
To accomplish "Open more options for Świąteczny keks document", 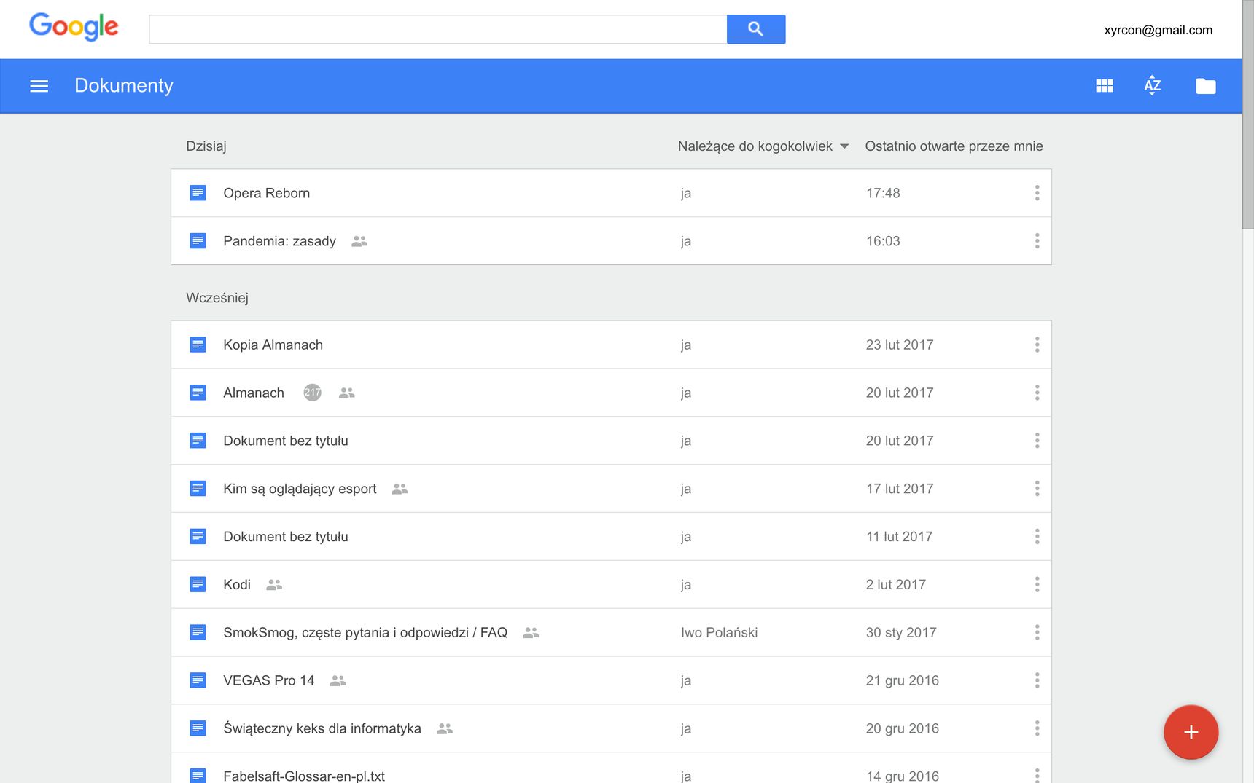I will (1037, 728).
